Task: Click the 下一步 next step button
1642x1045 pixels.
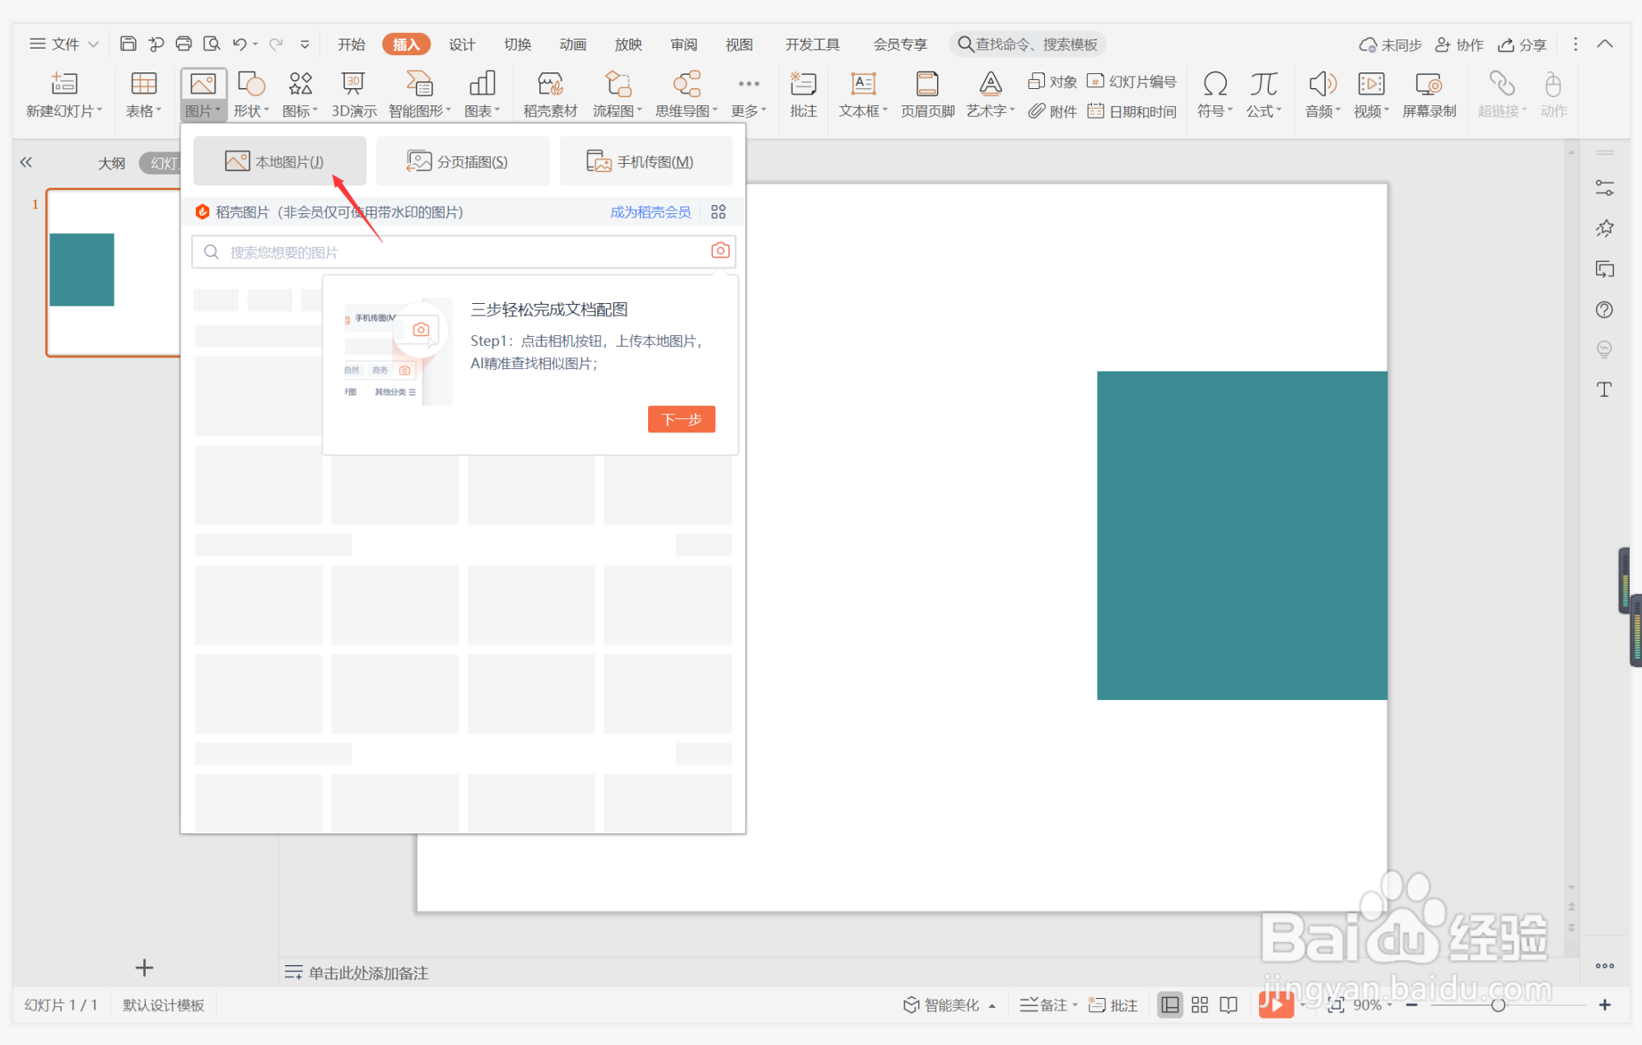Action: point(681,419)
